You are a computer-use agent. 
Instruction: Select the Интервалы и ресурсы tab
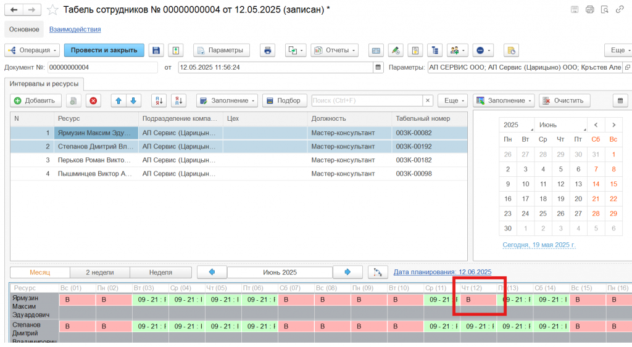point(44,83)
